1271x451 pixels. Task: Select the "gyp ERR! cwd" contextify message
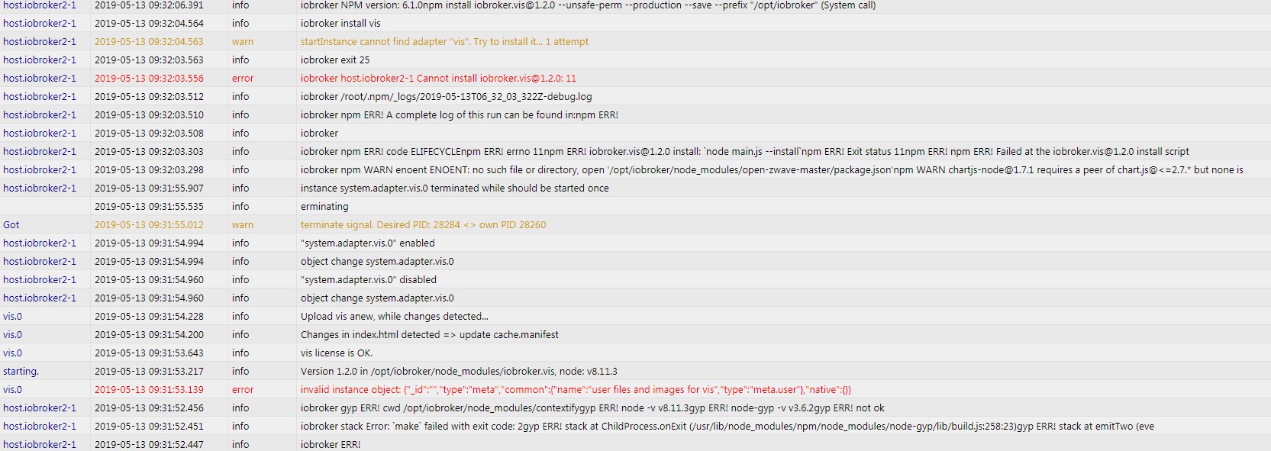(x=592, y=408)
